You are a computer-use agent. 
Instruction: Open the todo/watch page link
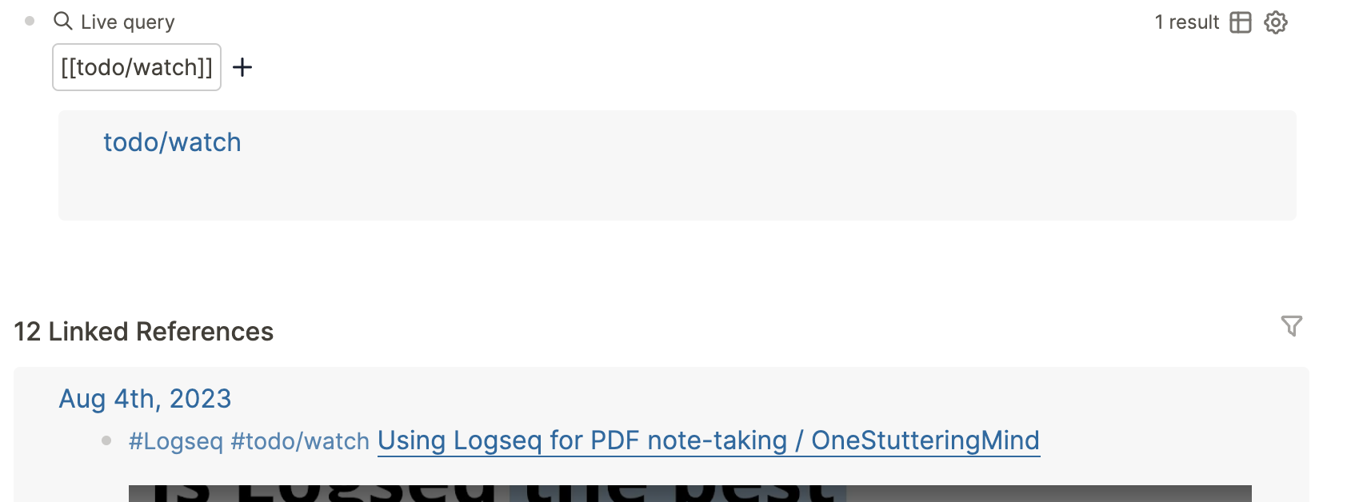172,141
